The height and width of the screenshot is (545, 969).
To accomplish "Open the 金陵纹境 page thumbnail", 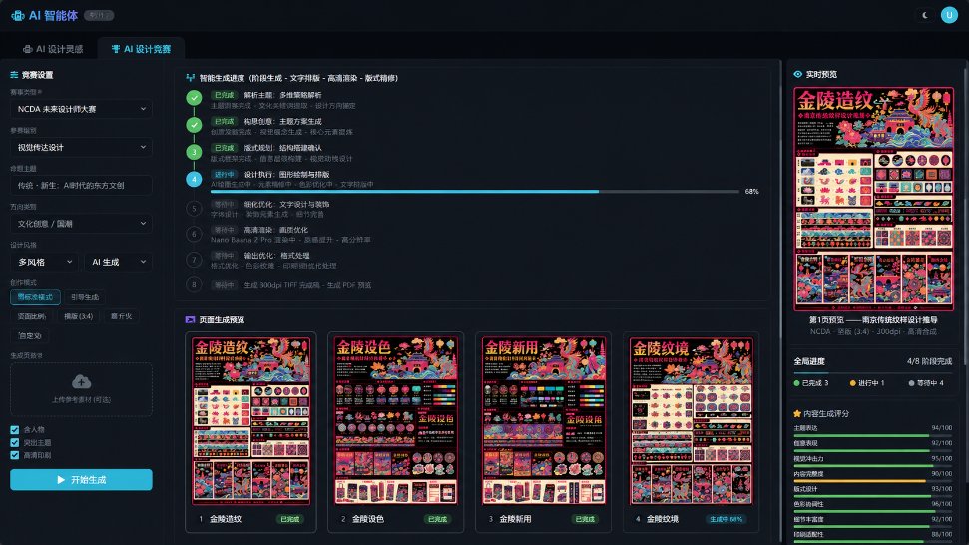I will (x=691, y=421).
